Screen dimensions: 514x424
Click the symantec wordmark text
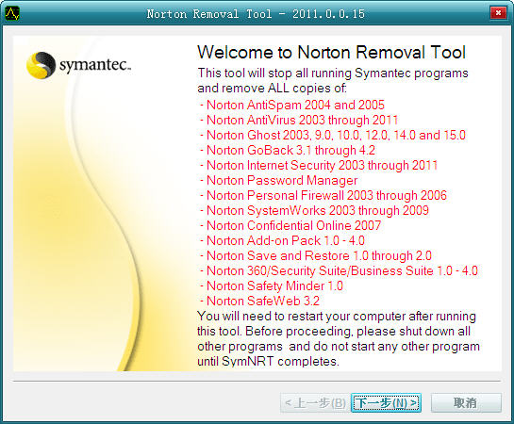tap(95, 65)
